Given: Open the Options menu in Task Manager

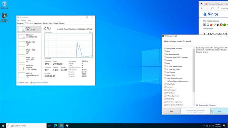Looking at the screenshot, I should click(24, 20).
